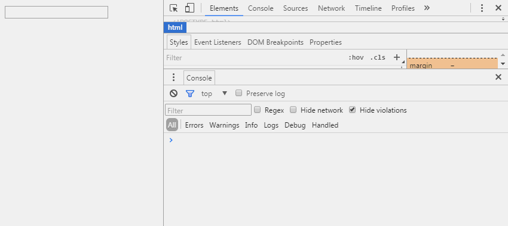Enable the Regex checkbox
This screenshot has height=226, width=508.
[257, 110]
